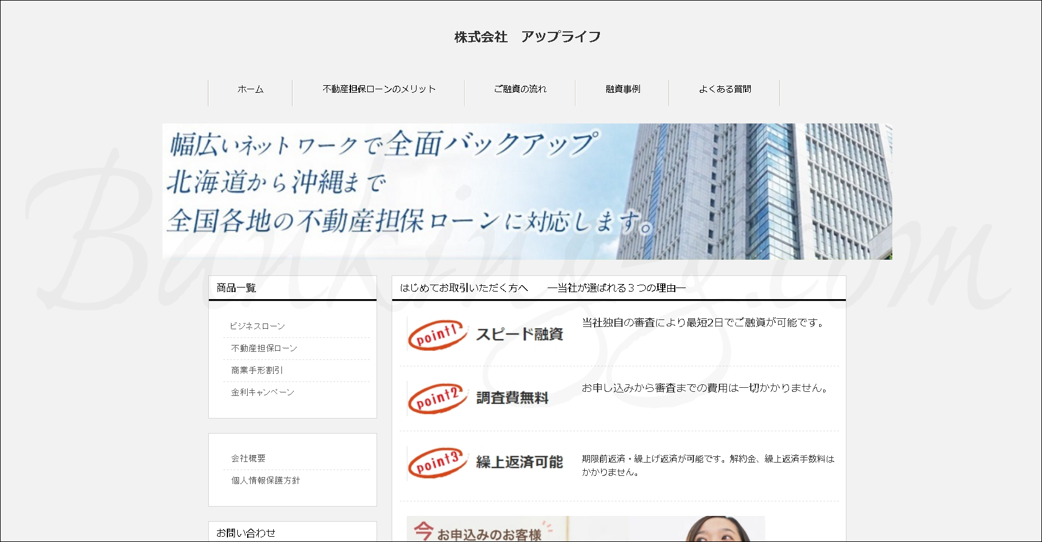Image resolution: width=1042 pixels, height=542 pixels.
Task: Click the ビジネスローン sidebar link
Action: click(258, 326)
